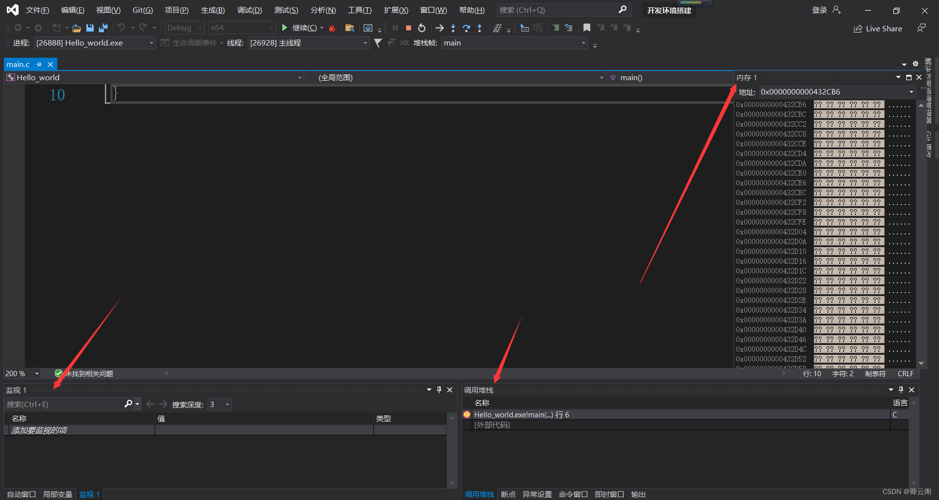Click the title bar search box
This screenshot has width=939, height=500.
564,10
